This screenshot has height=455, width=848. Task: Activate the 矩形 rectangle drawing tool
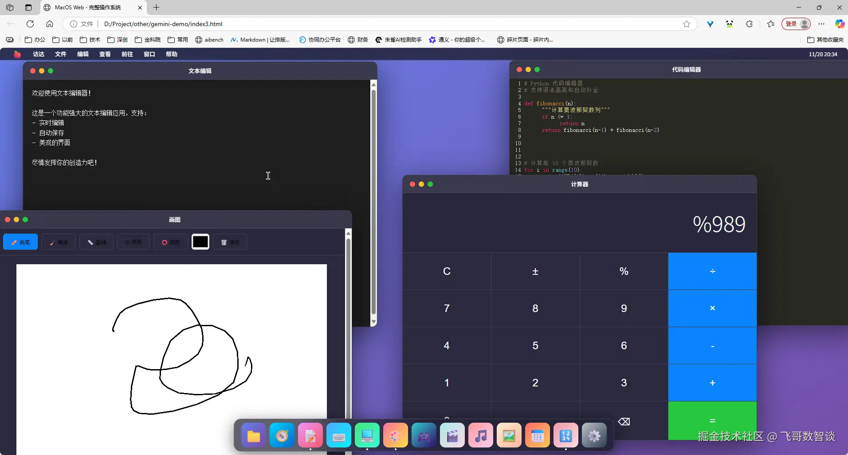[x=133, y=242]
